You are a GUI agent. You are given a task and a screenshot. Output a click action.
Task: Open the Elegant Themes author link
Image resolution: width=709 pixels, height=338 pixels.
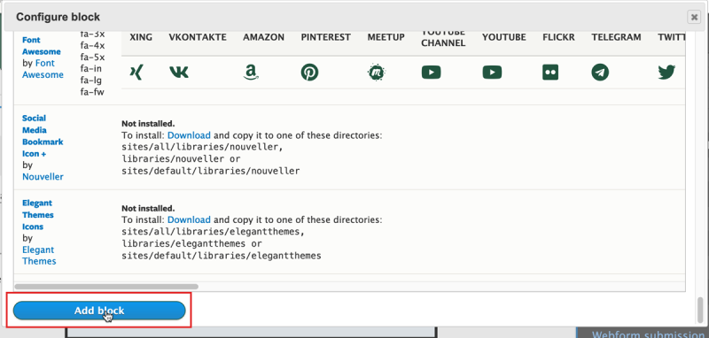(x=39, y=256)
